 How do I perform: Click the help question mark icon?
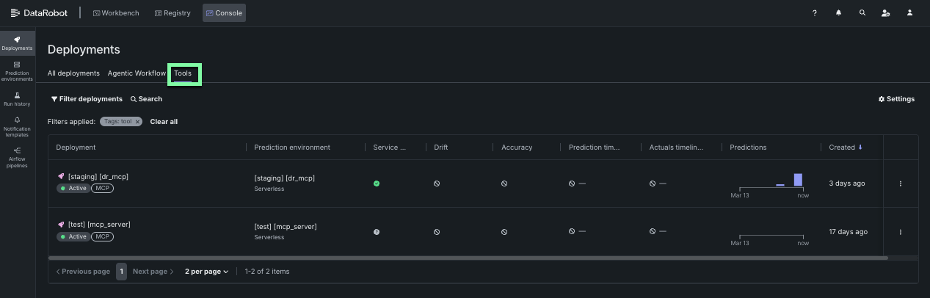tap(815, 13)
